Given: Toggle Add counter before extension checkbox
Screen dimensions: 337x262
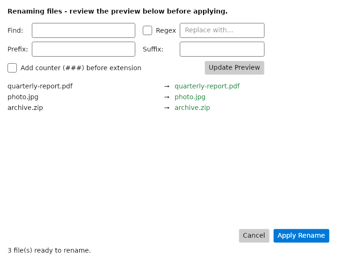Looking at the screenshot, I should pos(12,68).
